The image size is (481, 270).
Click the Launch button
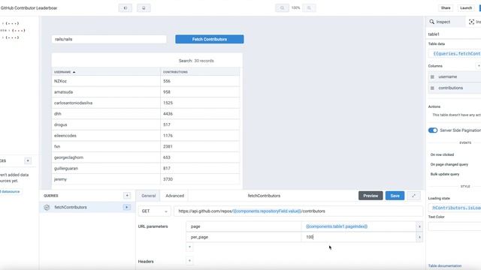pos(466,8)
